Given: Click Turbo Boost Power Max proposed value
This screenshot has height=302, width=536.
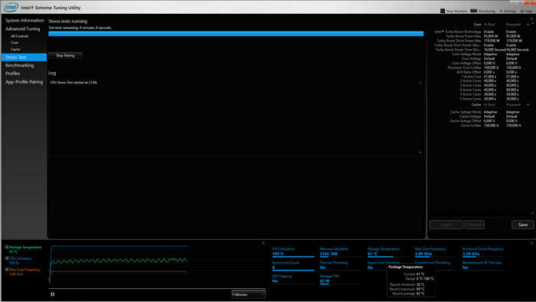Looking at the screenshot, I should click(x=513, y=36).
